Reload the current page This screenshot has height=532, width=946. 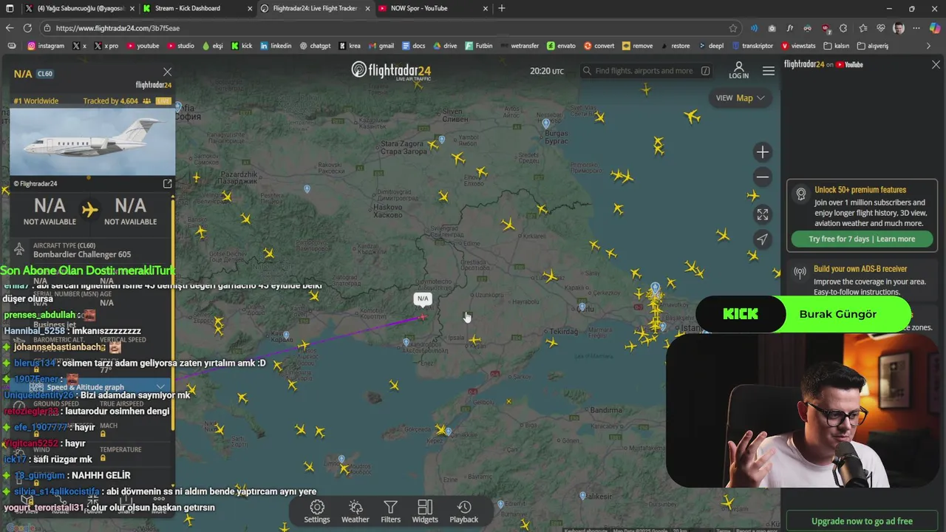[x=27, y=28]
